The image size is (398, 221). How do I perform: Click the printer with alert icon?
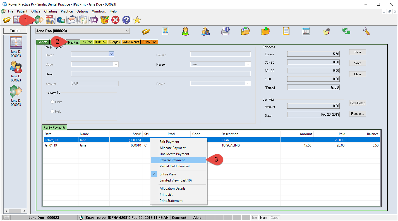(x=225, y=31)
